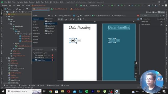Image resolution: width=168 pixels, height=94 pixels.
Task: Click the Git push arrow icon
Action: point(139,5)
